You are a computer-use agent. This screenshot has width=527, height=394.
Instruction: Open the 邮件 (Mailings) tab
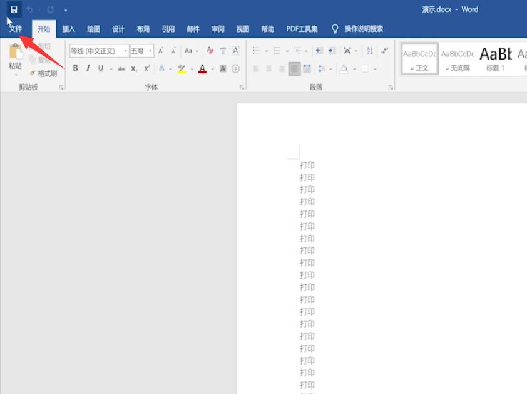click(x=193, y=29)
